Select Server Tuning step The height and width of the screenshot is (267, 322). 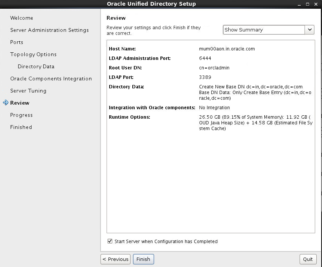click(28, 91)
